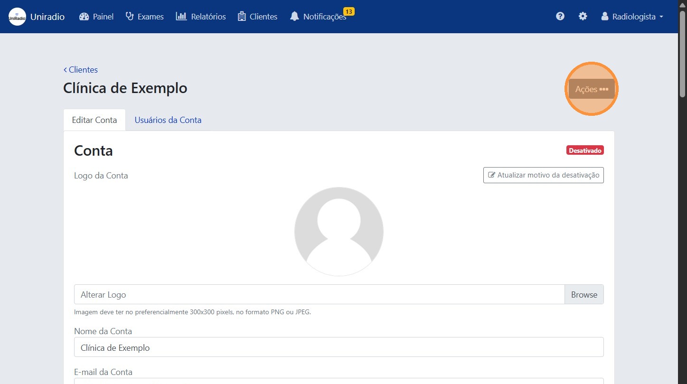
Task: Expand the Radiologista user dropdown
Action: pos(632,17)
